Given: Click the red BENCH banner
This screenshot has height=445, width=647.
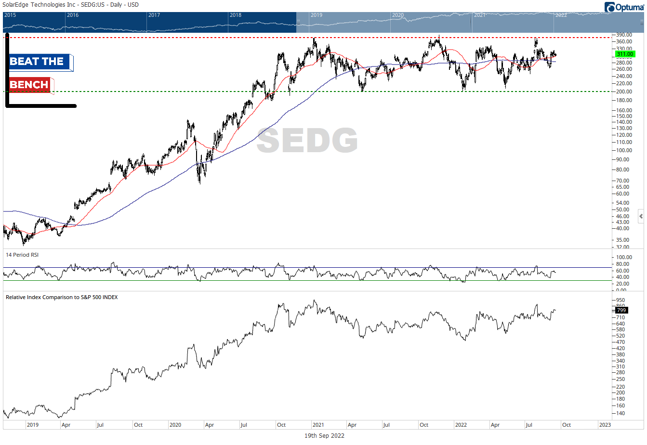Looking at the screenshot, I should [31, 85].
